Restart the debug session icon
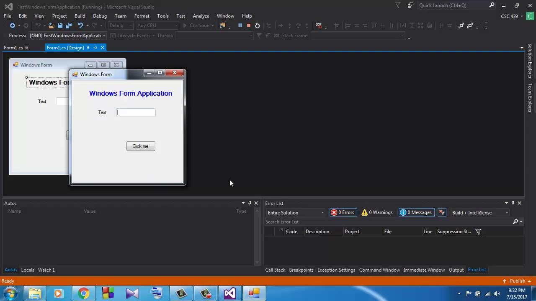The image size is (536, 301). (x=257, y=26)
